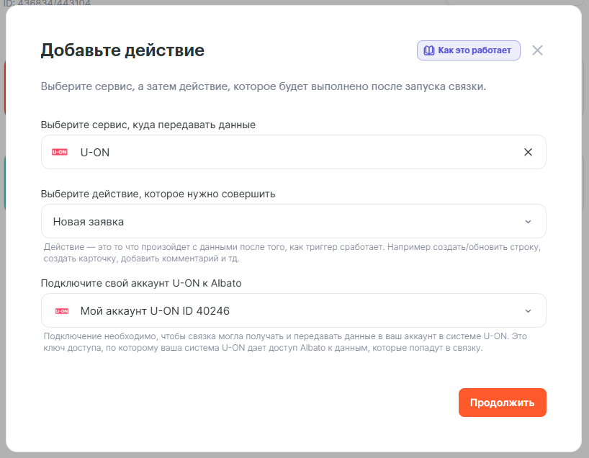Click the "Добавьте действие" heading
This screenshot has height=458, width=589.
122,50
